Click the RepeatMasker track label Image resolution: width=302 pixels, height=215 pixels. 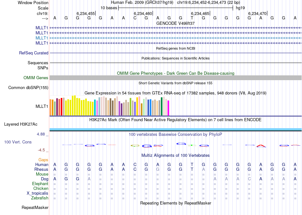tap(35, 208)
